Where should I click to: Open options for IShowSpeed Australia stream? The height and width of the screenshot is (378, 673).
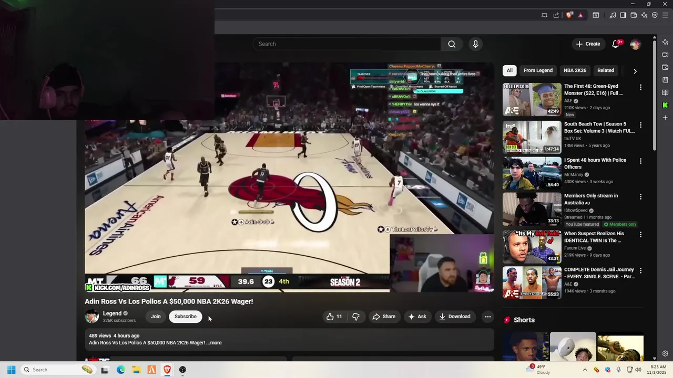coord(640,197)
